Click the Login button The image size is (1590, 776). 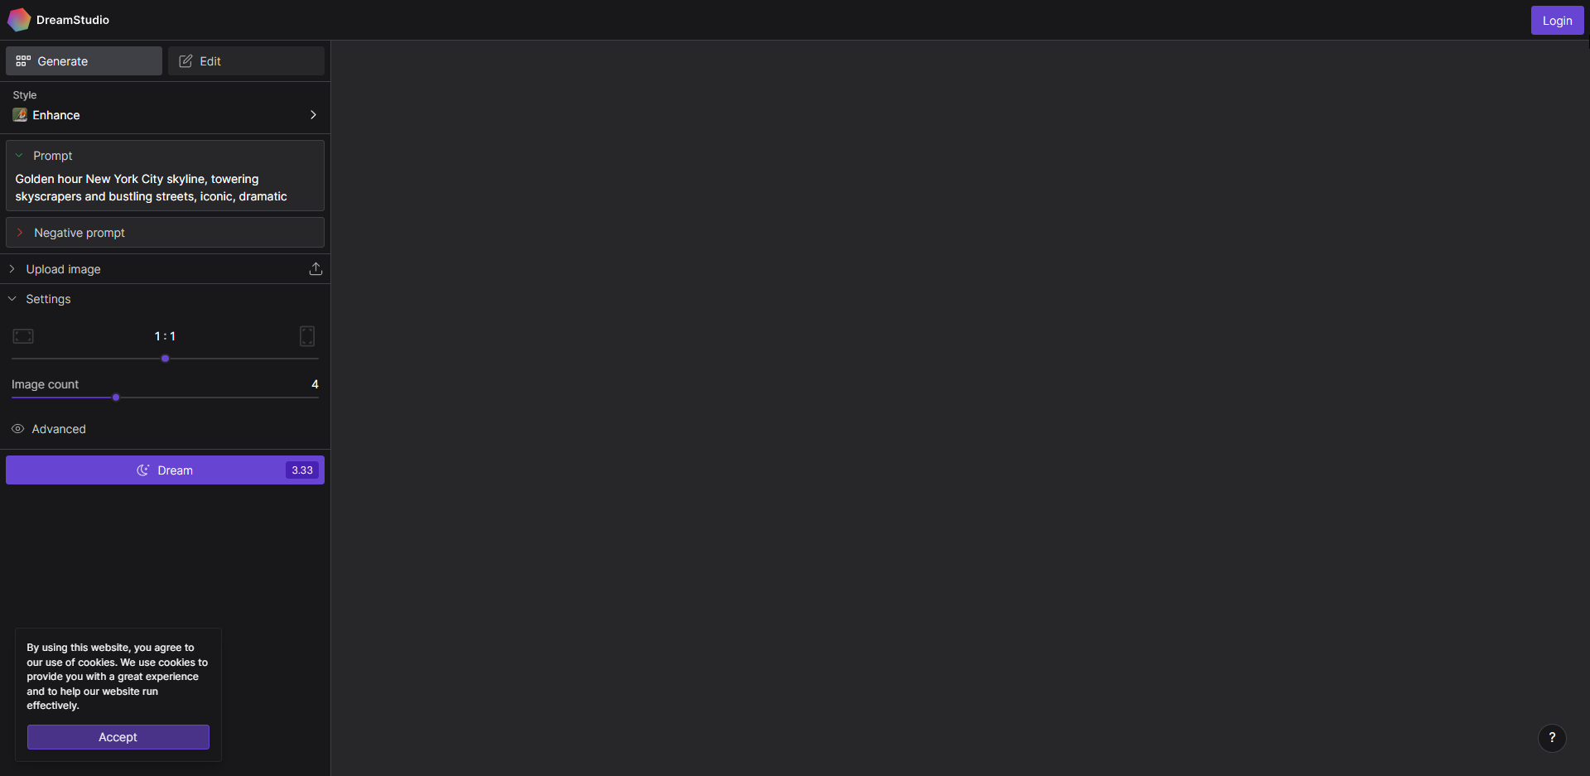point(1557,21)
